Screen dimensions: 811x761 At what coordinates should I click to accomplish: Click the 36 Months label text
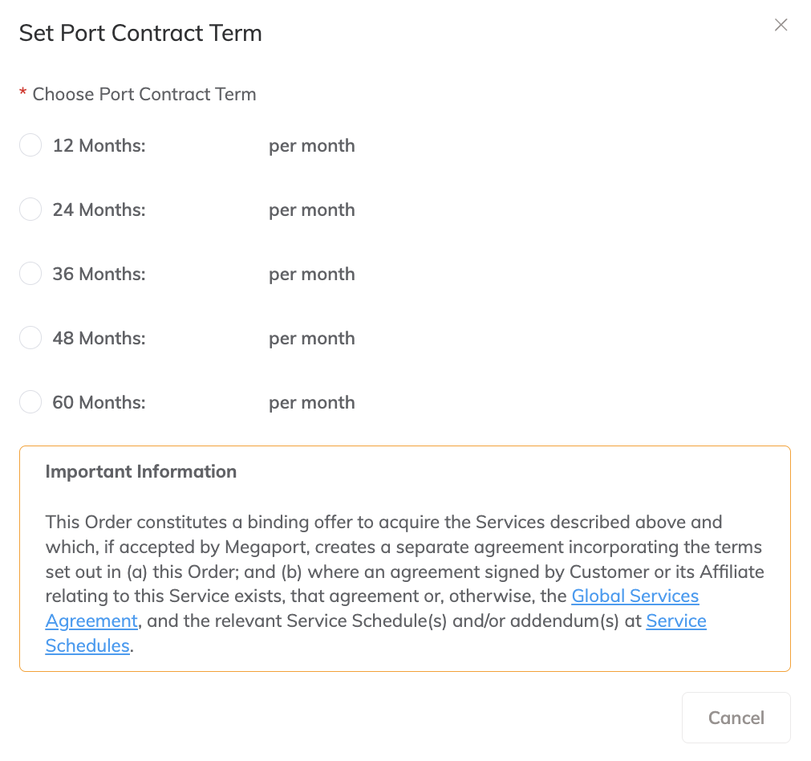tap(98, 274)
